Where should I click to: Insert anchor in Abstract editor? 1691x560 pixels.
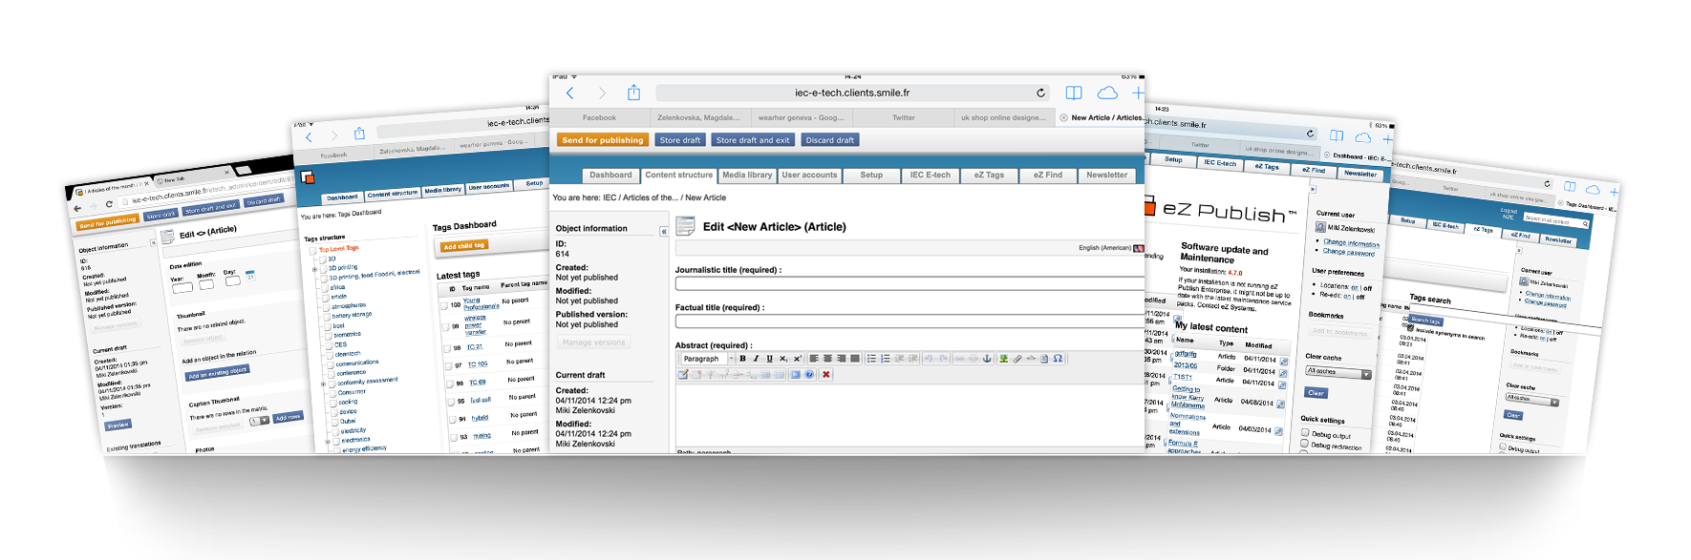pyautogui.click(x=987, y=359)
